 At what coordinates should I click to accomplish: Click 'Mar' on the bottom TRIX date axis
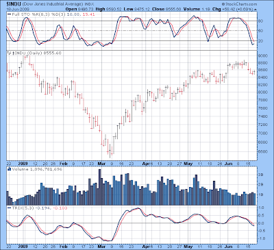coord(101,247)
